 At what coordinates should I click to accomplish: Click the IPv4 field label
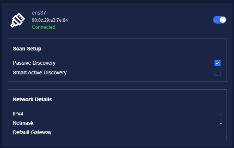pyautogui.click(x=18, y=114)
